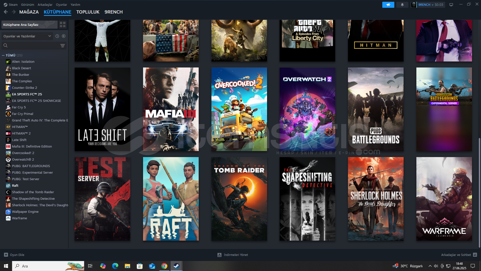Select the KÜTÜPHANE tab

(58, 12)
